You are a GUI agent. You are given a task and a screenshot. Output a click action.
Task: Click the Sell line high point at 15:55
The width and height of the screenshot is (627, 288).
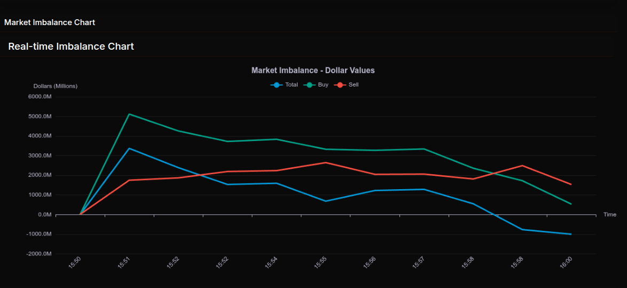[x=326, y=162]
